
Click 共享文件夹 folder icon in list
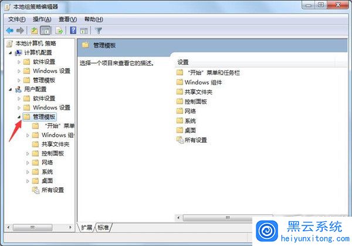[180, 92]
